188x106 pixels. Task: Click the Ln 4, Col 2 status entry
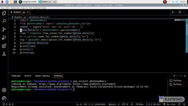(91, 104)
